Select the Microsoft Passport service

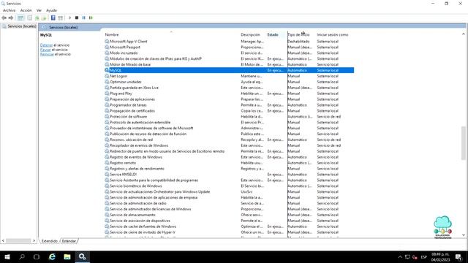click(x=125, y=47)
